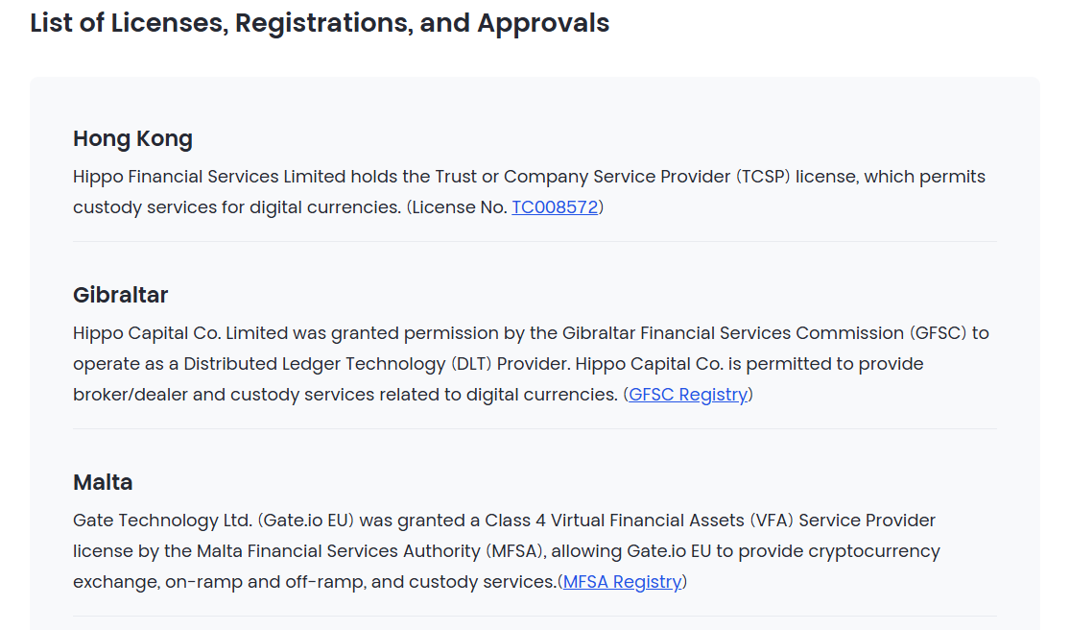The width and height of the screenshot is (1070, 630).
Task: Click the (MFSA) abbreviation text
Action: [x=514, y=551]
